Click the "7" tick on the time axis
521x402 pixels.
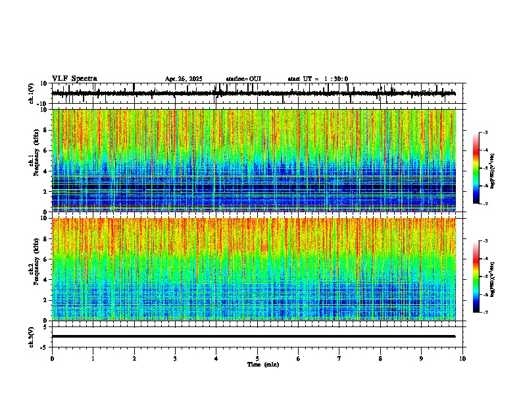click(x=339, y=359)
